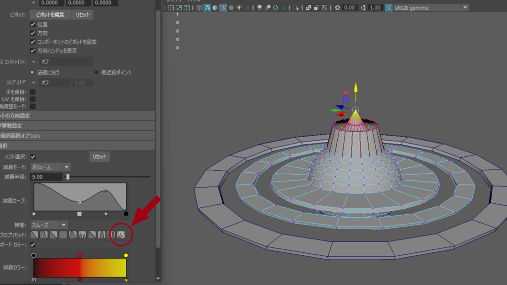Toggle the Field chart viewport icon

(171, 8)
